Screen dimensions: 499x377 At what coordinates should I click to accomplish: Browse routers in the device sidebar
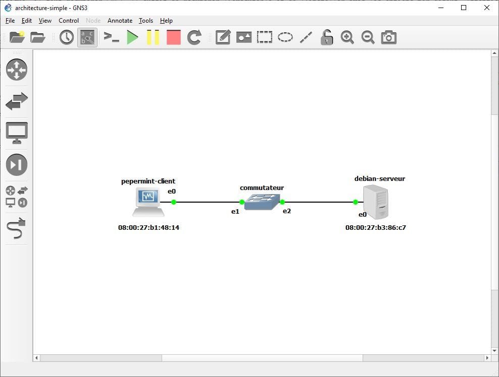[17, 70]
